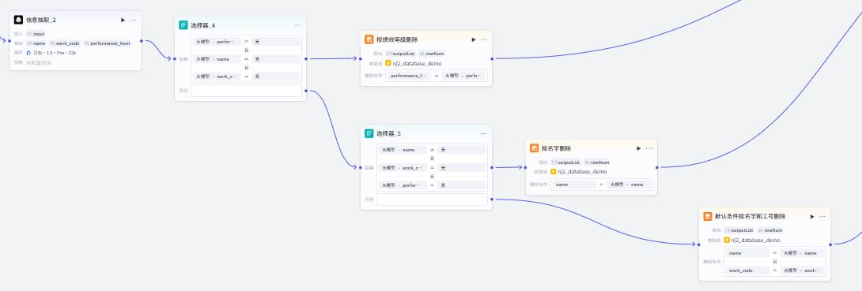The width and height of the screenshot is (862, 291).
Task: Click the output port dot of 信息抽取_2
Action: coord(142,40)
